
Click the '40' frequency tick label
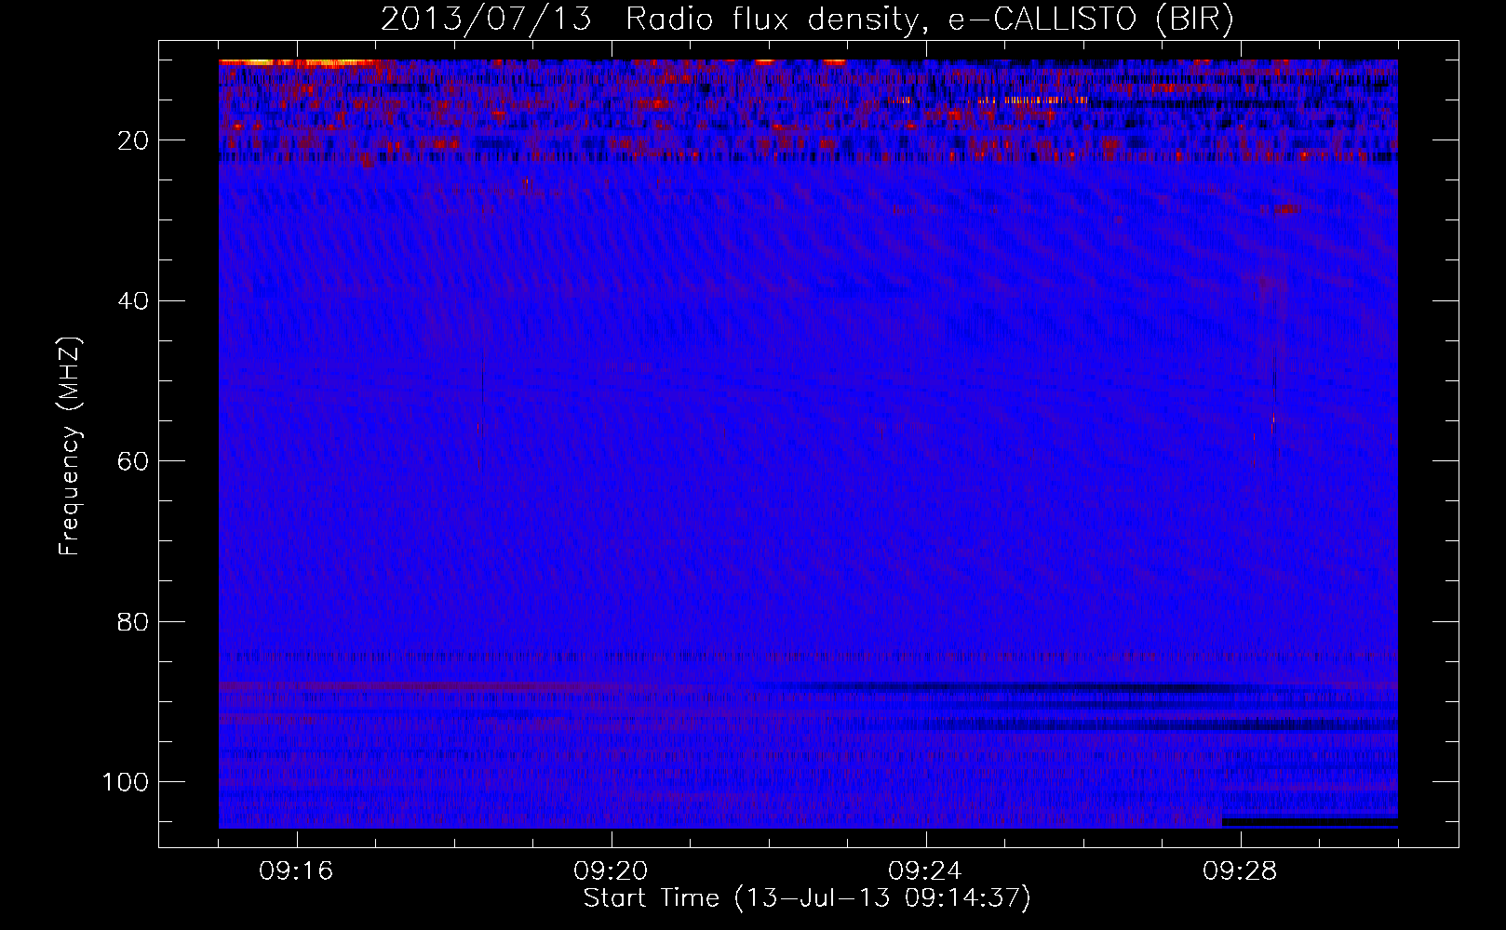coord(133,301)
